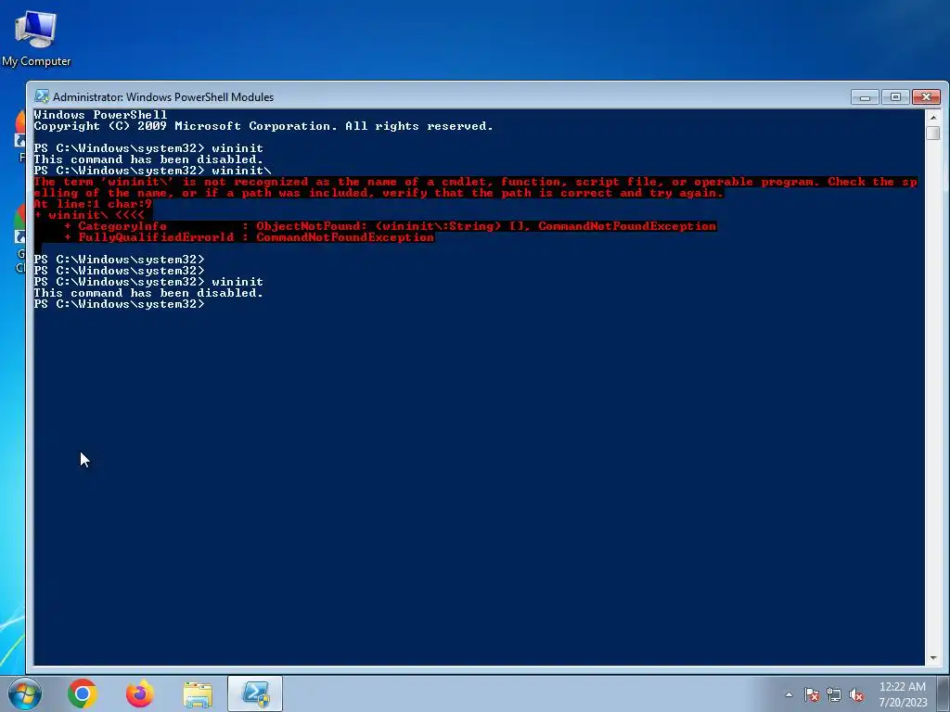The height and width of the screenshot is (712, 950).
Task: Click the final empty PS C:\Windows\system32> prompt
Action: click(120, 304)
